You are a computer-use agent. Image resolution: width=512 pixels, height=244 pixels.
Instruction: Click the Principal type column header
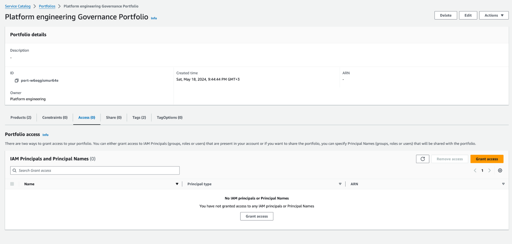[x=200, y=184]
